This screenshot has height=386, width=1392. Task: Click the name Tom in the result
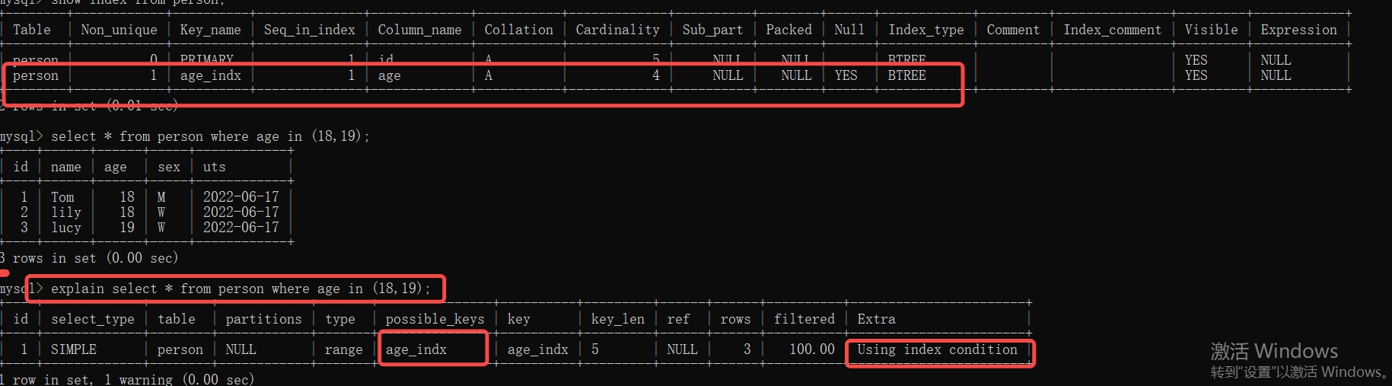(62, 197)
